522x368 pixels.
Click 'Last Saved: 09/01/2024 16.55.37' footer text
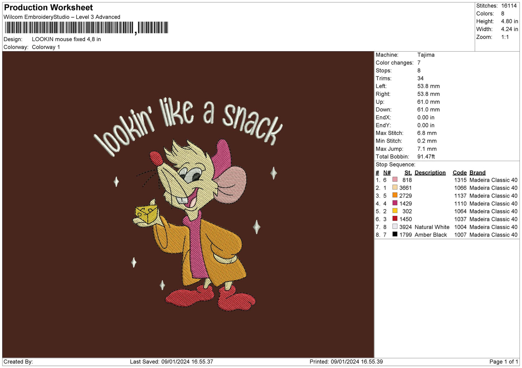pyautogui.click(x=172, y=362)
